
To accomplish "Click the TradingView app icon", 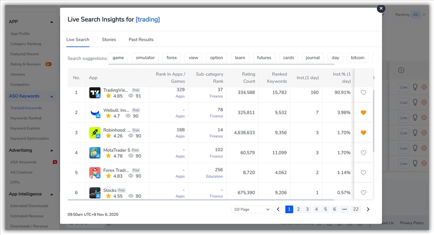I will point(95,93).
